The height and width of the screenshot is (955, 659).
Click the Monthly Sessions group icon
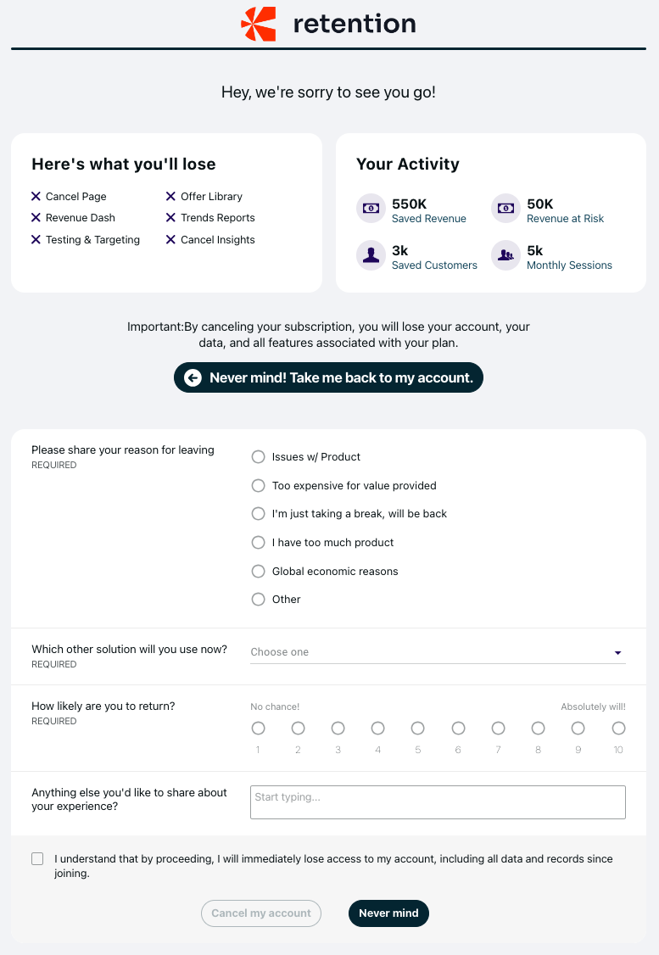(x=505, y=255)
